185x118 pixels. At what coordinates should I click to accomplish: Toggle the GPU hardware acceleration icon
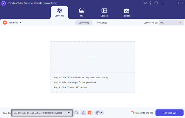coord(90,113)
